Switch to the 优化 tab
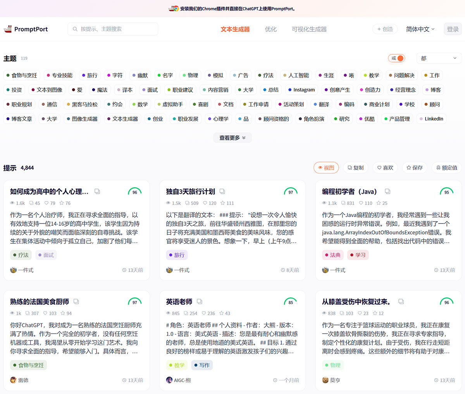Viewport: 465px width, 394px height. [x=270, y=29]
